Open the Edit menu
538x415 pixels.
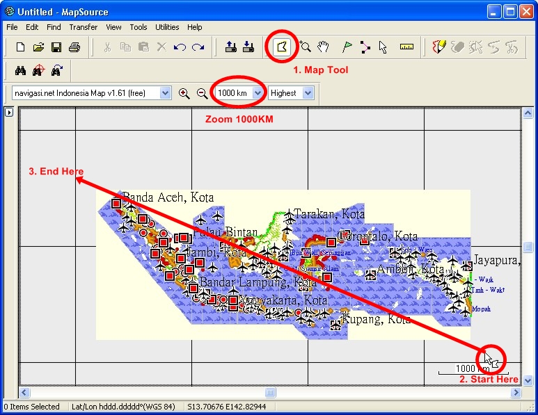[x=32, y=27]
